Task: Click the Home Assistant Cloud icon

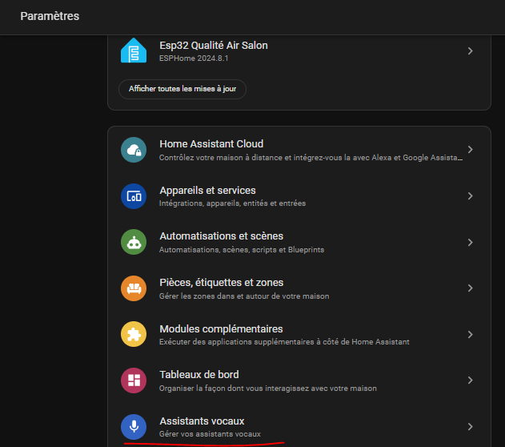Action: coord(134,150)
